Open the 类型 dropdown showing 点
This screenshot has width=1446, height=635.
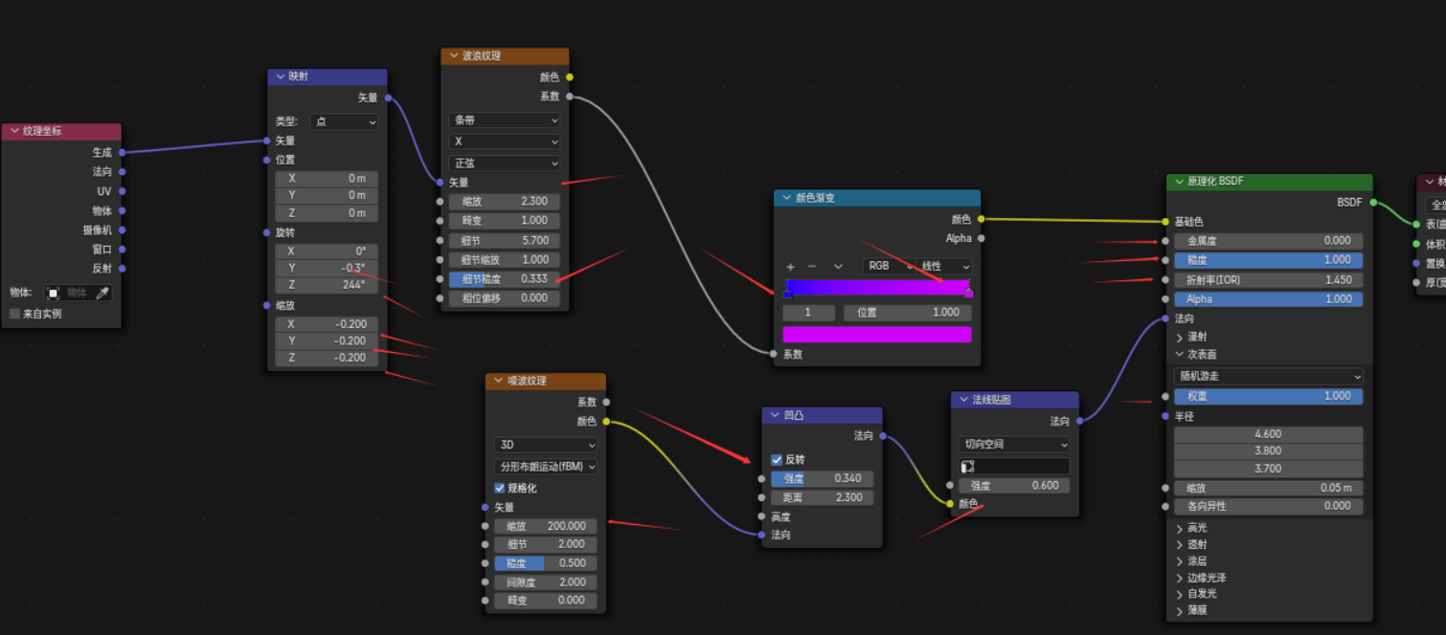344,121
